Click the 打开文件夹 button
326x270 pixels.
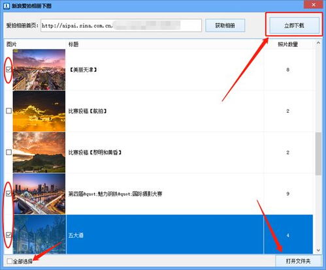pos(298,261)
